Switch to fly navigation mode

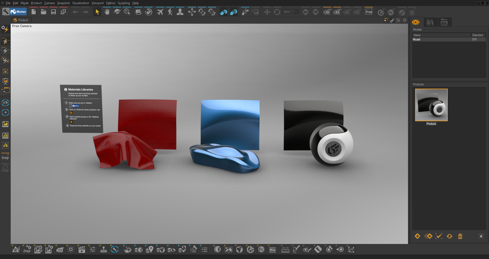[160, 11]
